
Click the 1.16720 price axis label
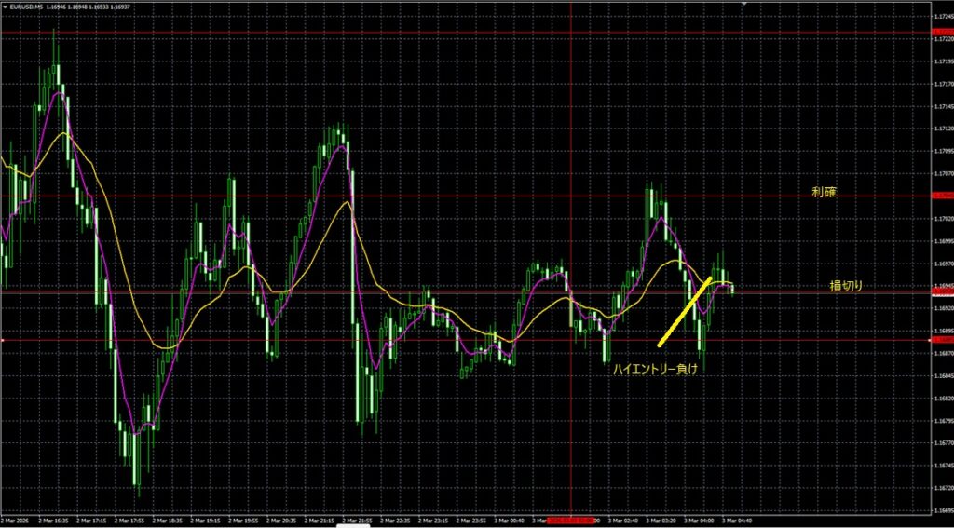pos(943,489)
